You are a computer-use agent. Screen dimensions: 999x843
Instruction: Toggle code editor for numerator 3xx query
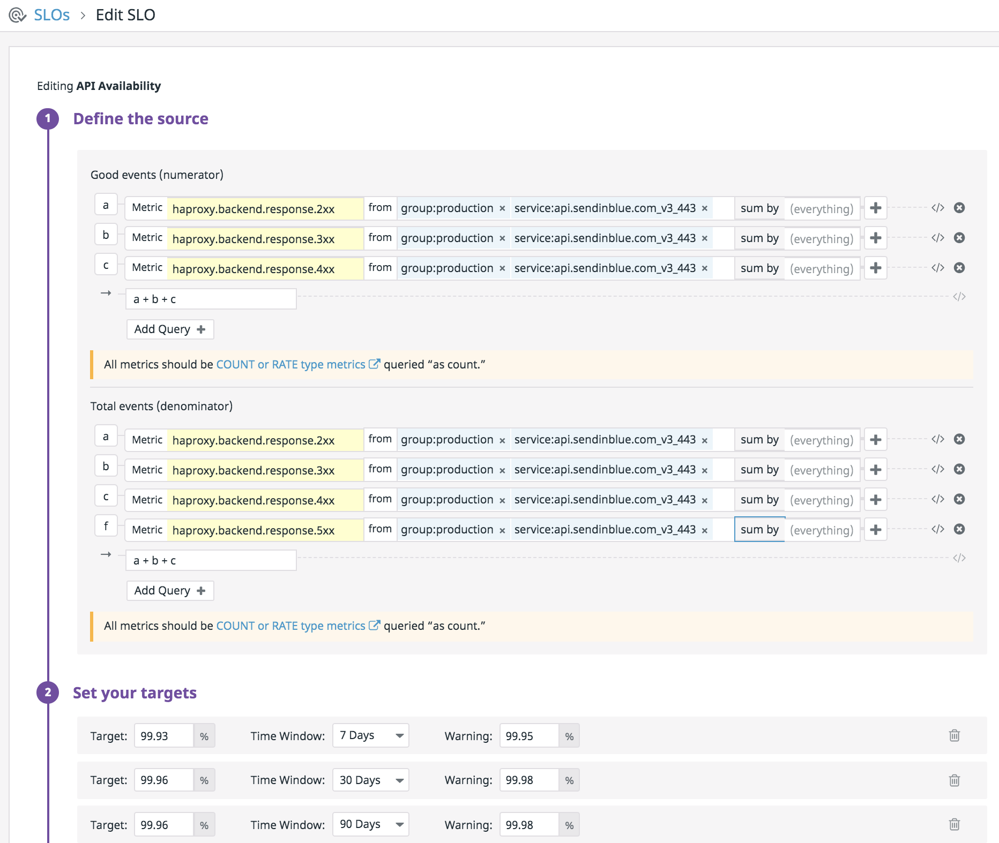click(x=937, y=238)
